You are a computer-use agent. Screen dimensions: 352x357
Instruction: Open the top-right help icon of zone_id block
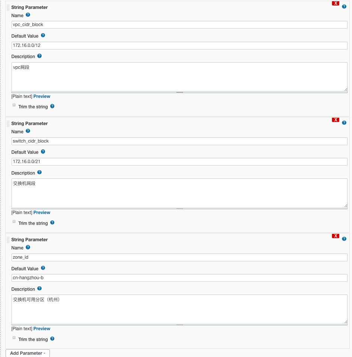344,239
